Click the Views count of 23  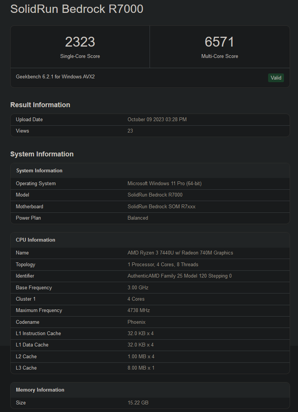(130, 131)
